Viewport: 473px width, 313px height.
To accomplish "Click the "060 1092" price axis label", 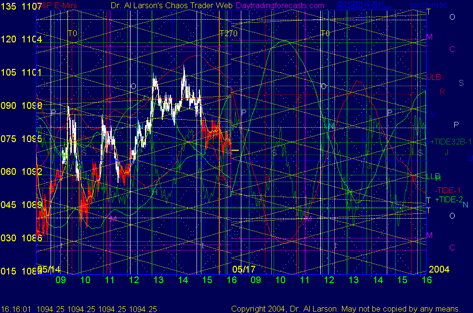I will (21, 171).
